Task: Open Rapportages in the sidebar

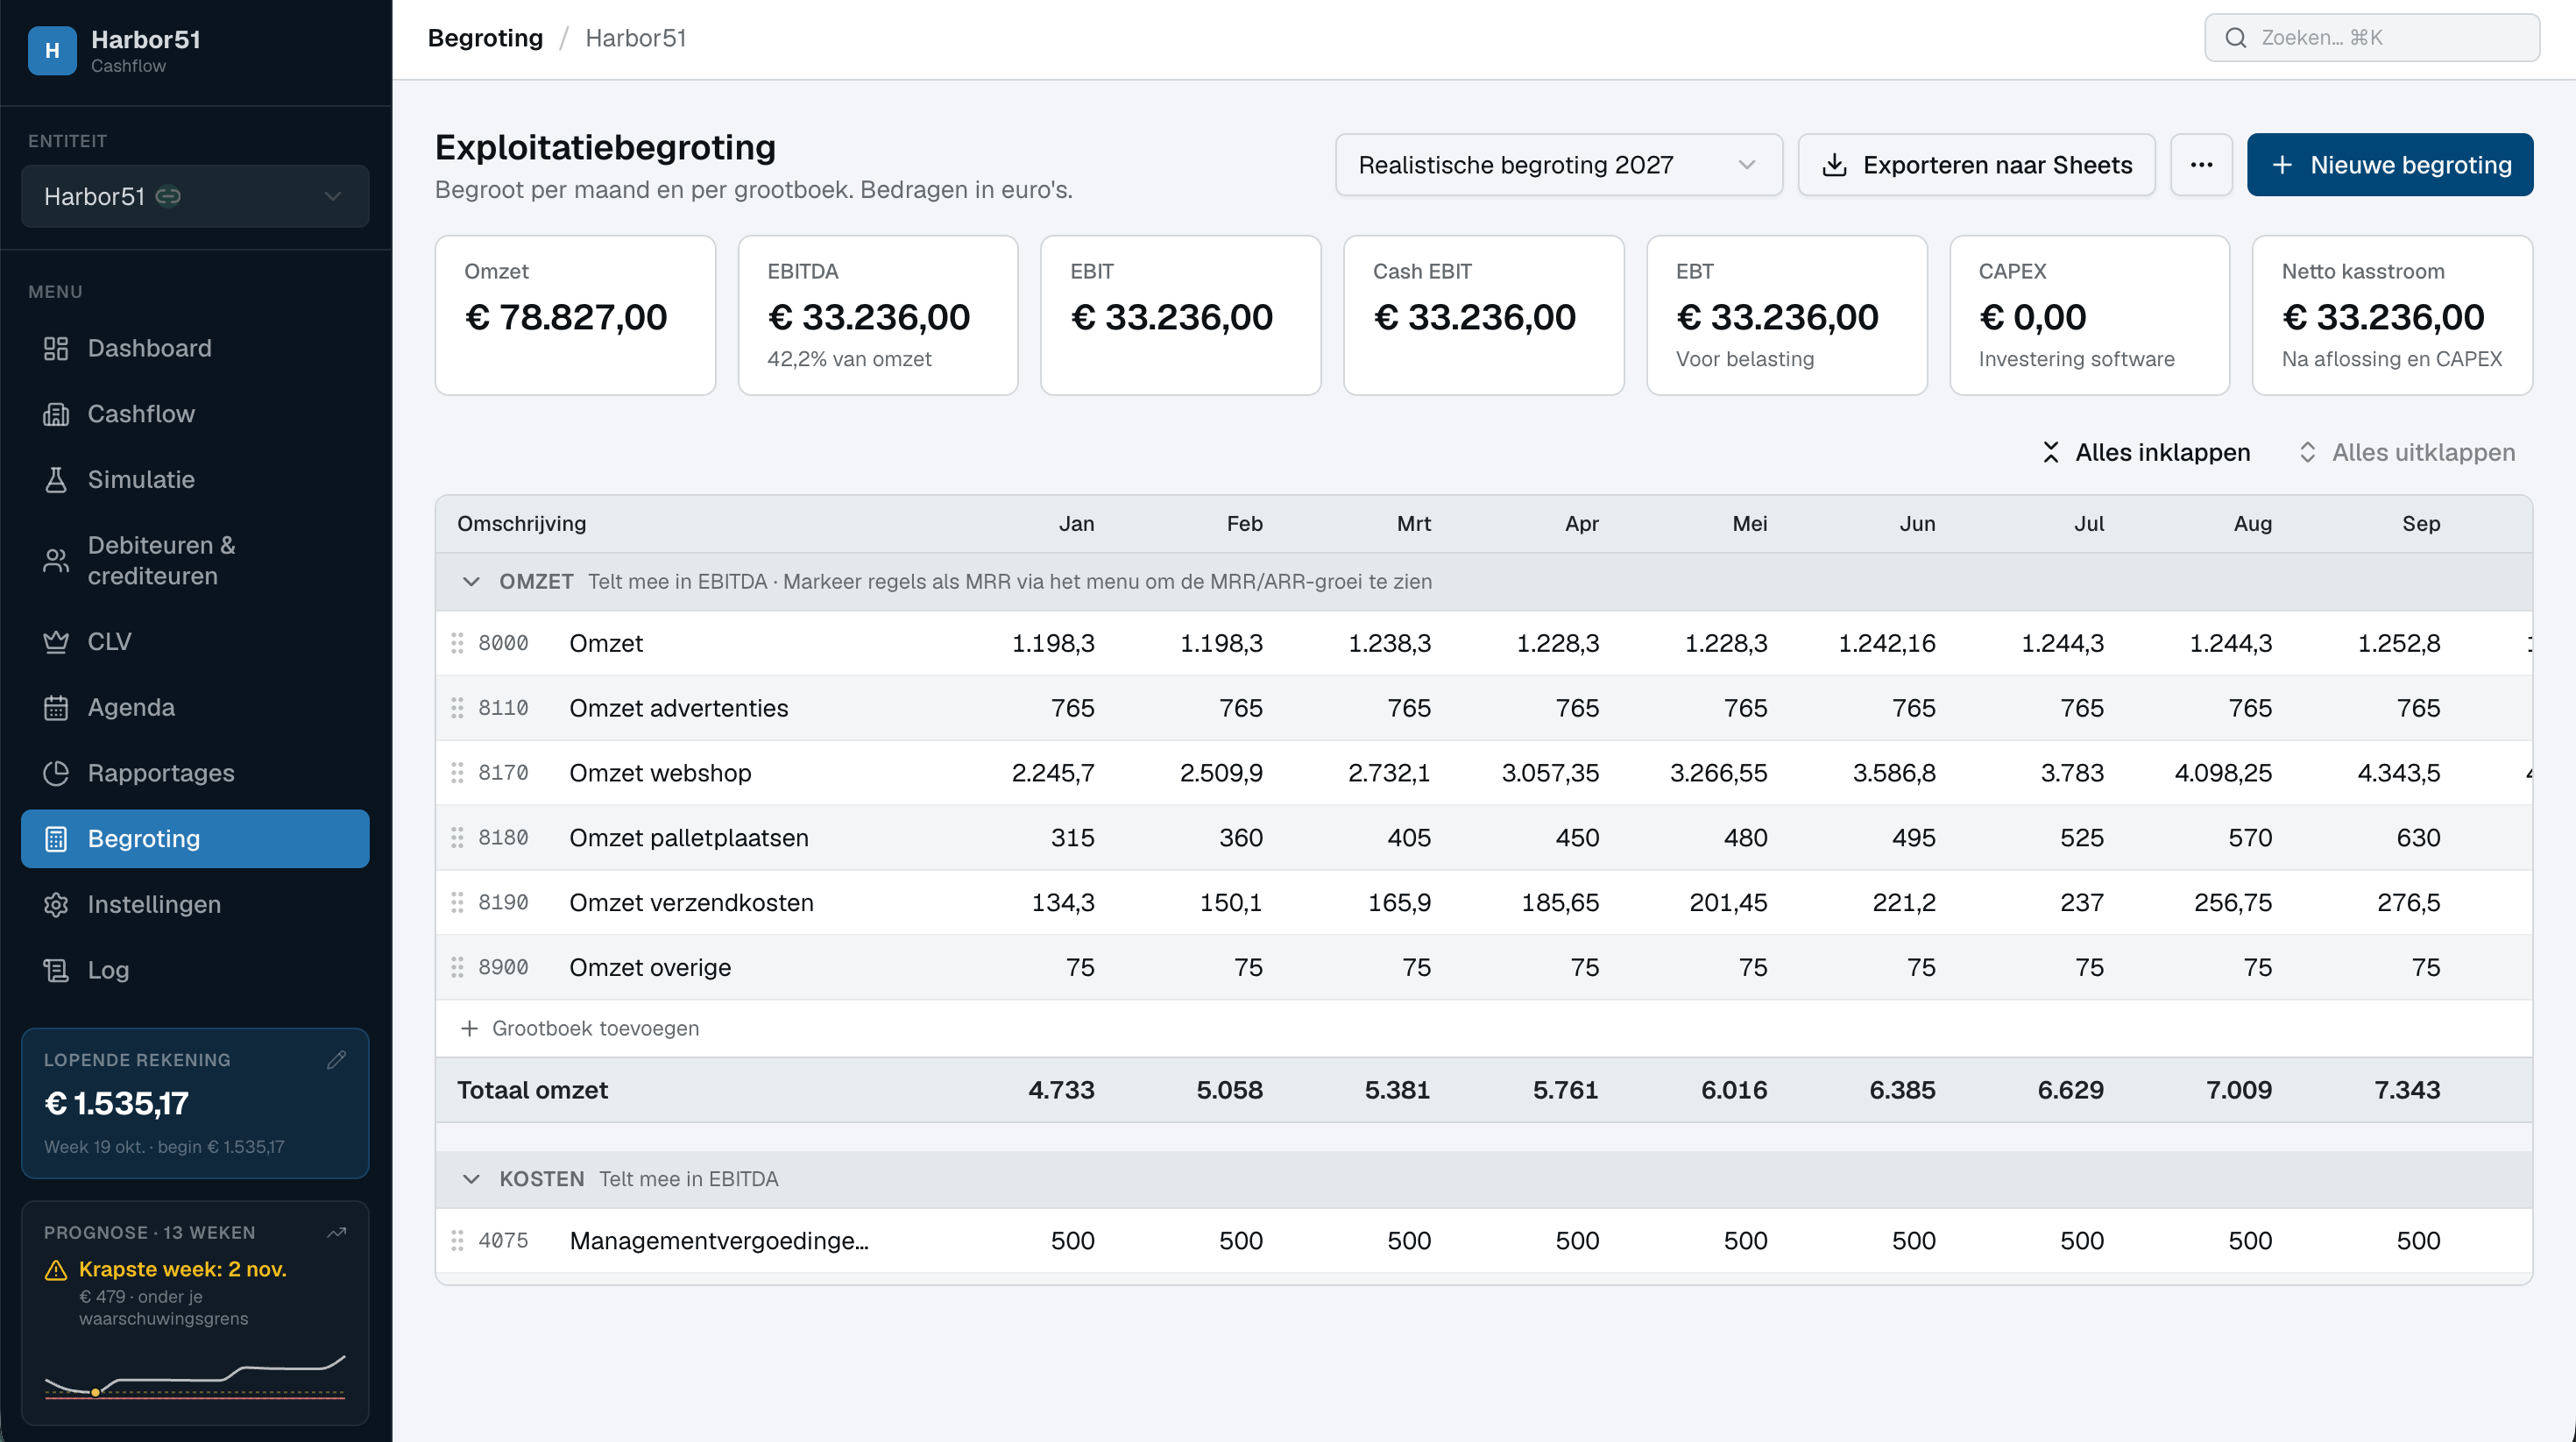Action: click(195, 774)
